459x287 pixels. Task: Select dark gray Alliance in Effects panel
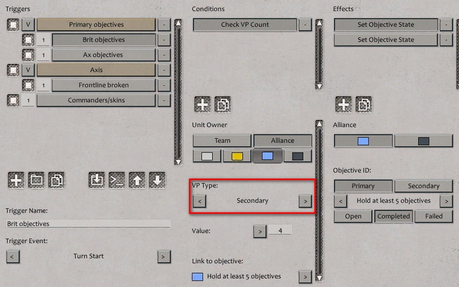point(424,141)
